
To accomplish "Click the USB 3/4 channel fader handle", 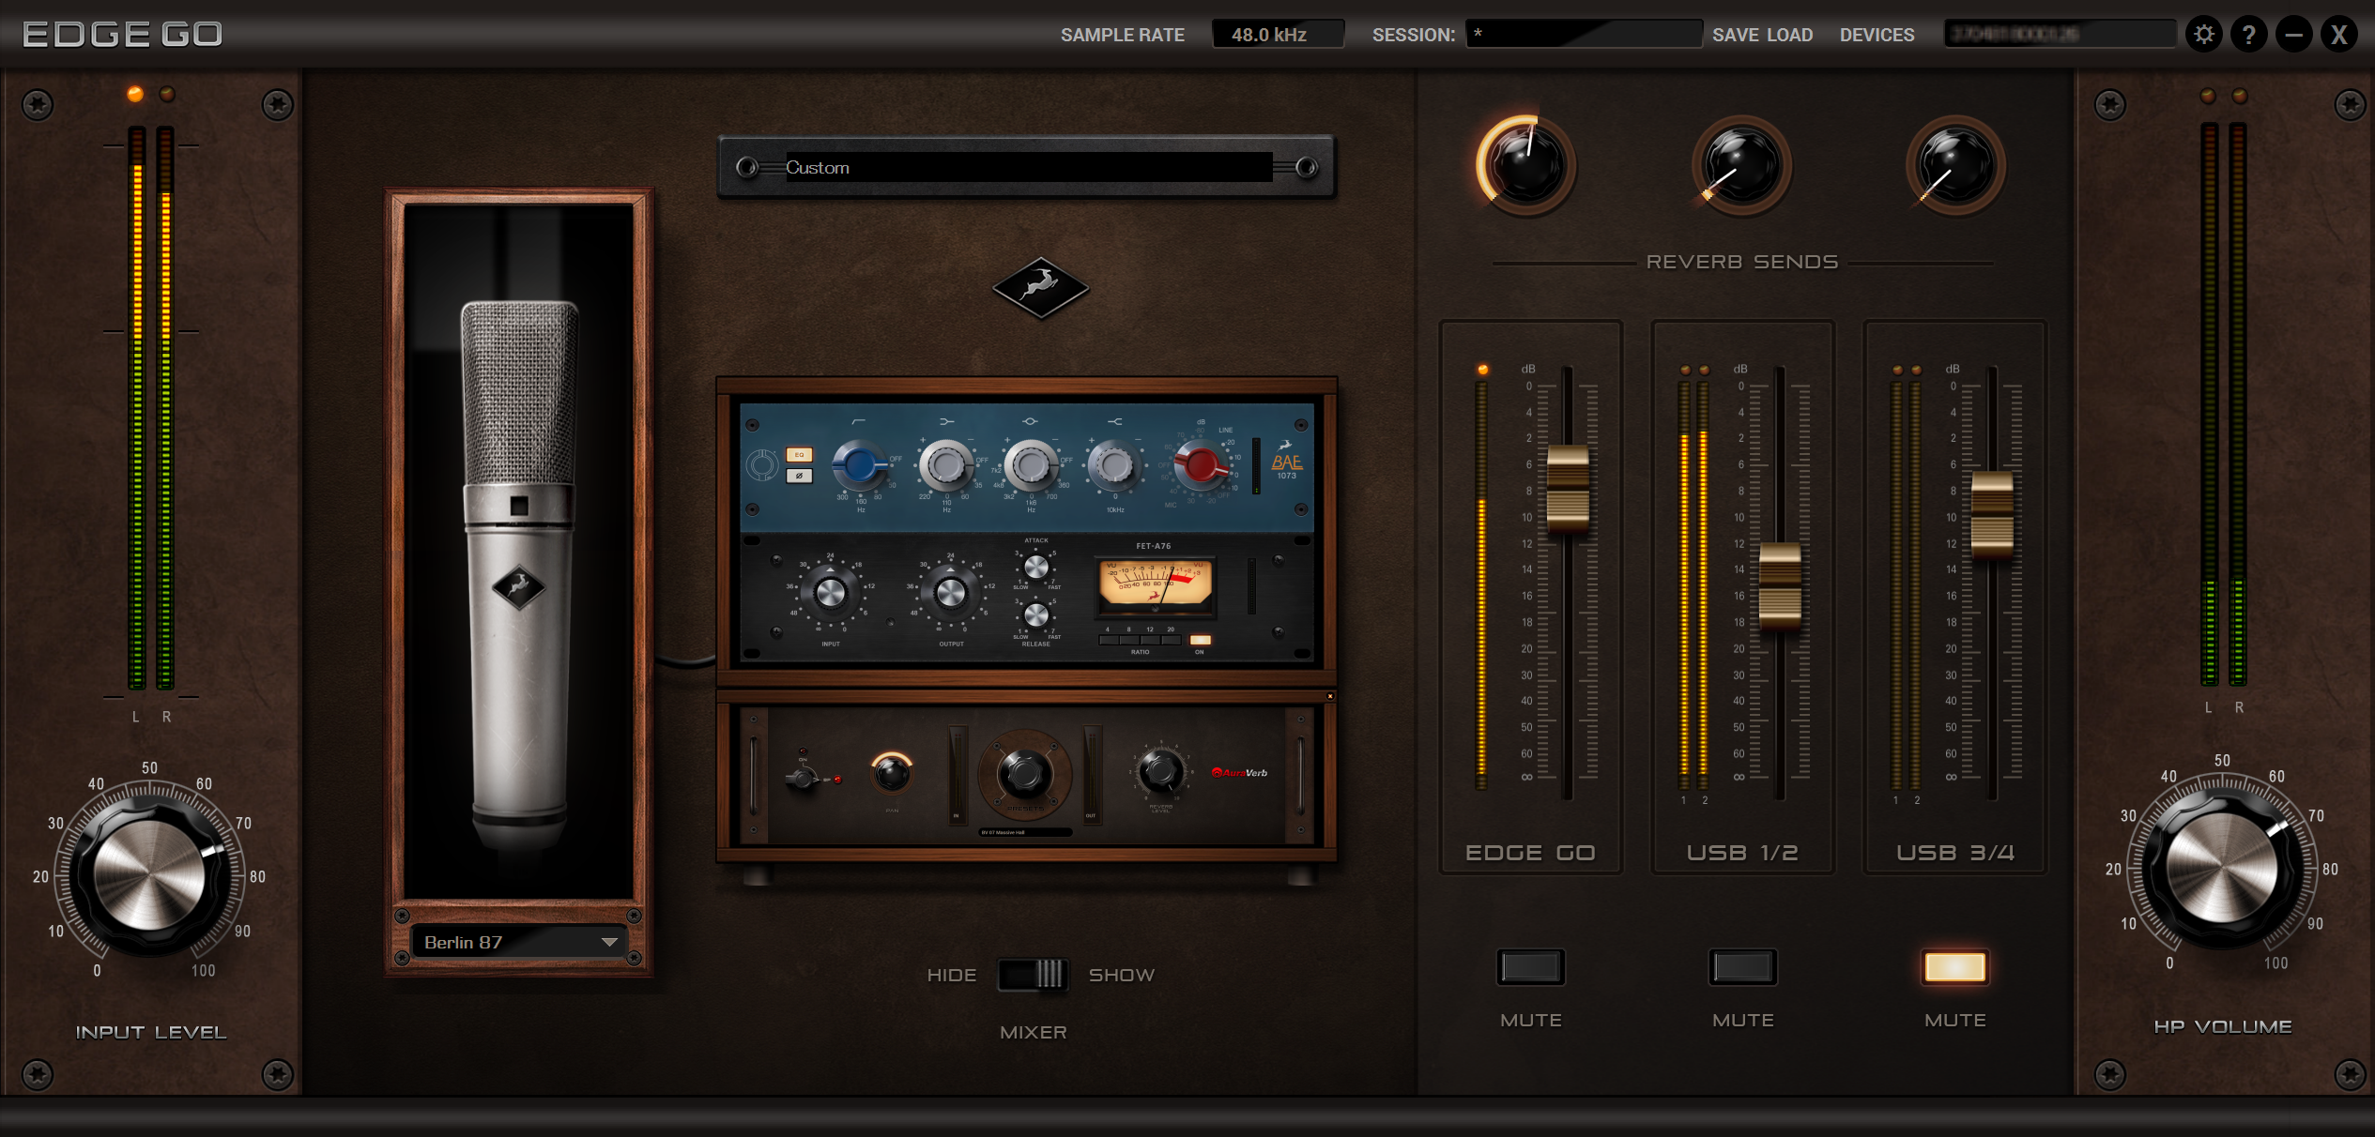I will pos(1992,515).
